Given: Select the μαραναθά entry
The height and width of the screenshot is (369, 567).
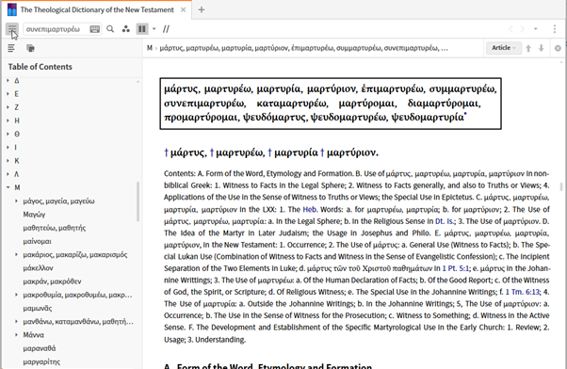Looking at the screenshot, I should coord(40,348).
